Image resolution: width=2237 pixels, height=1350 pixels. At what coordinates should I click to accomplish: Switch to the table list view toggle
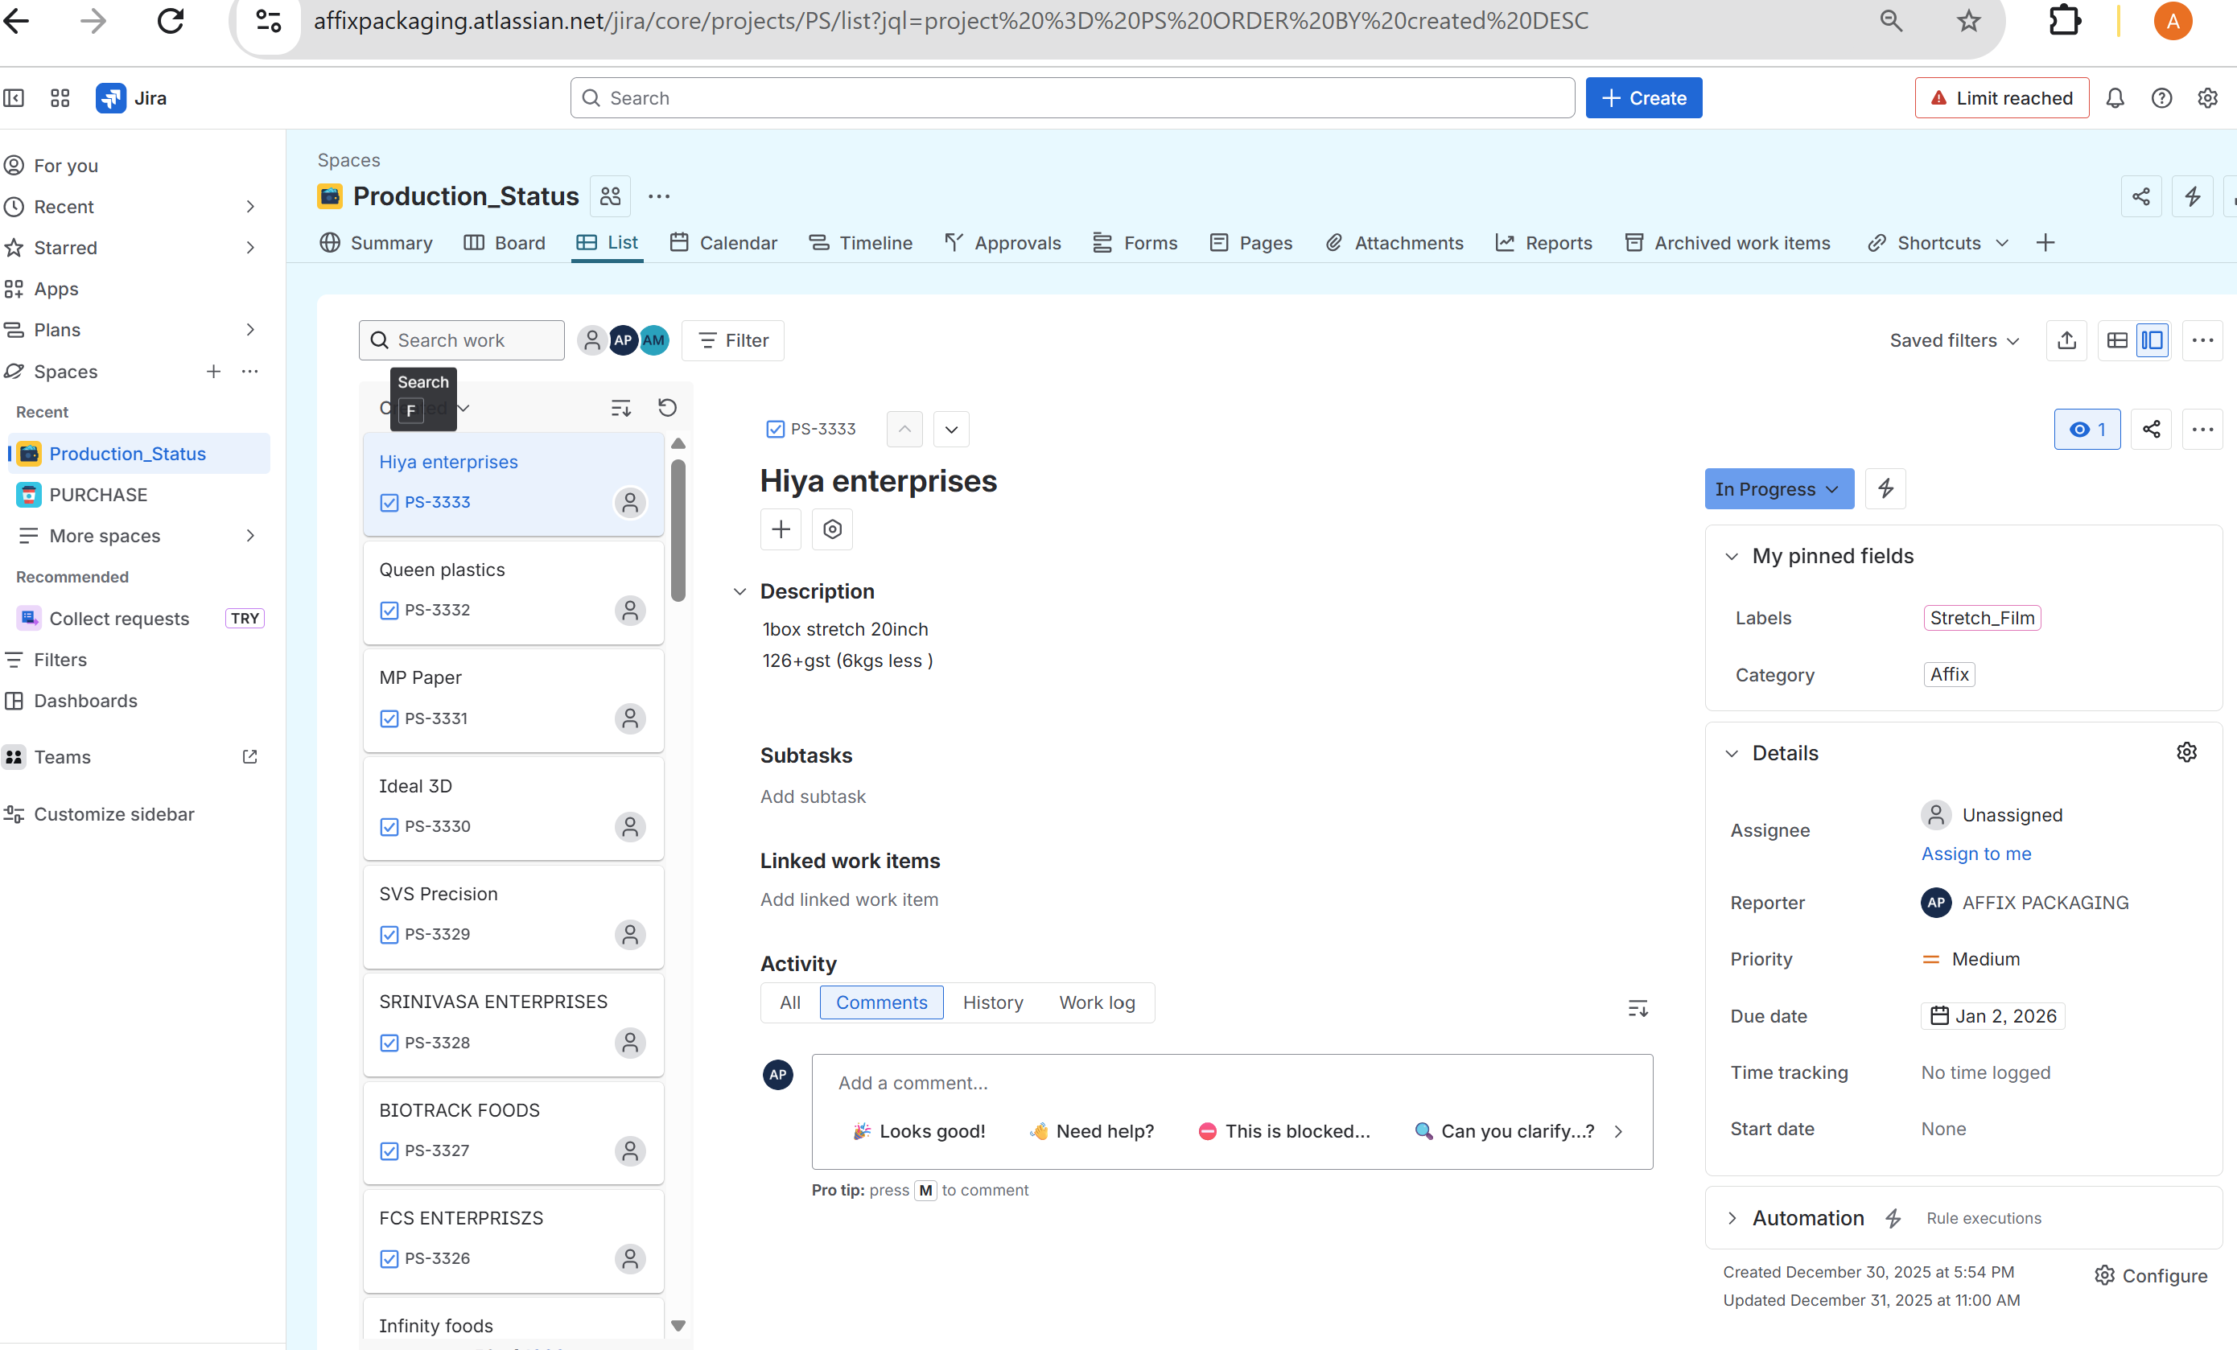[2117, 340]
